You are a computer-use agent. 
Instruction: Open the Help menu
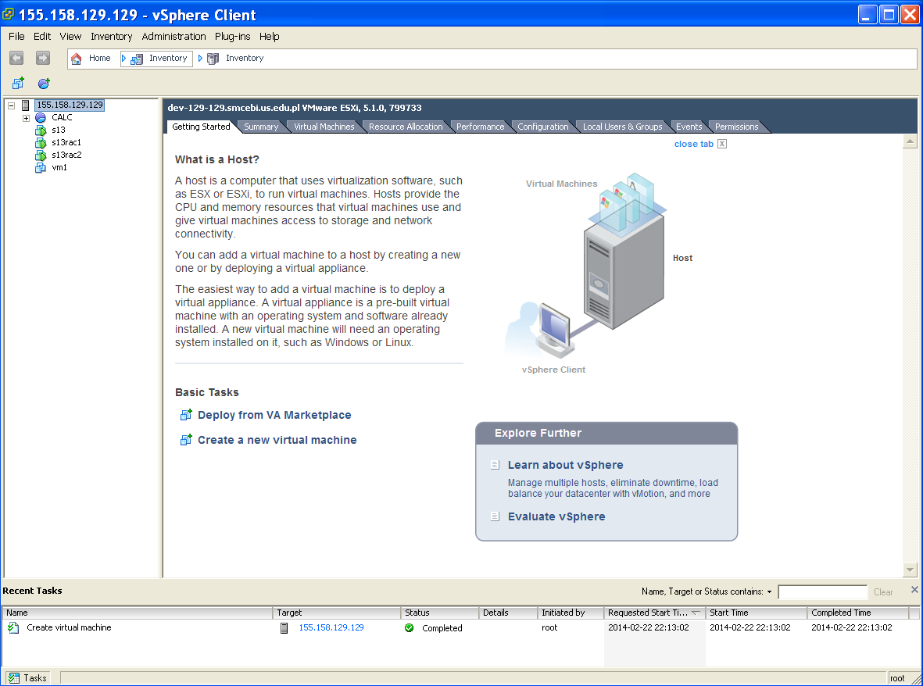(x=269, y=37)
